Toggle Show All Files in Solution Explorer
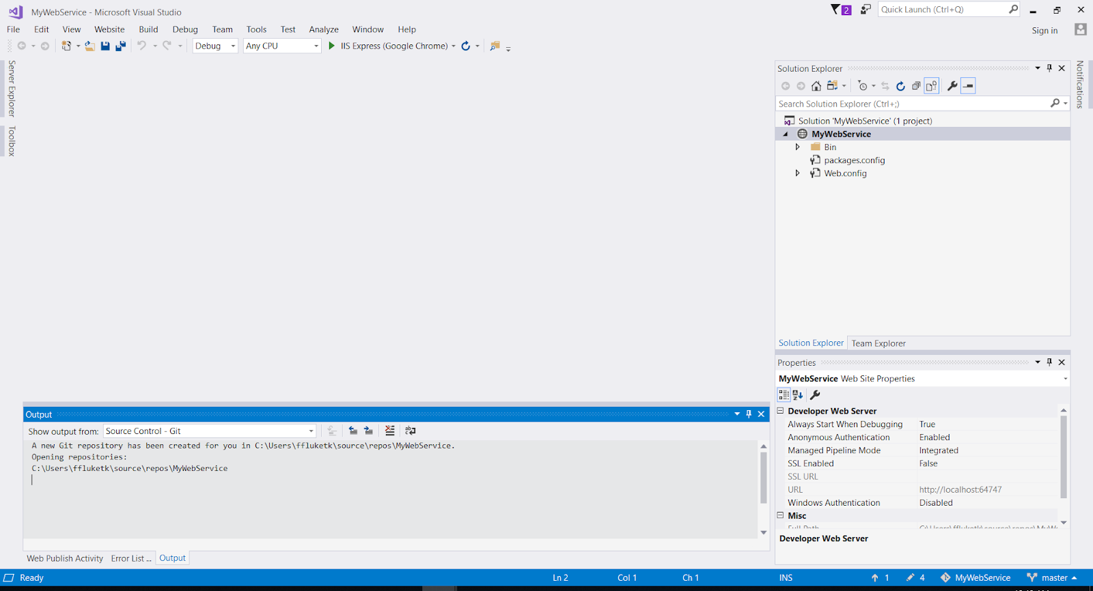This screenshot has width=1093, height=591. coord(932,86)
